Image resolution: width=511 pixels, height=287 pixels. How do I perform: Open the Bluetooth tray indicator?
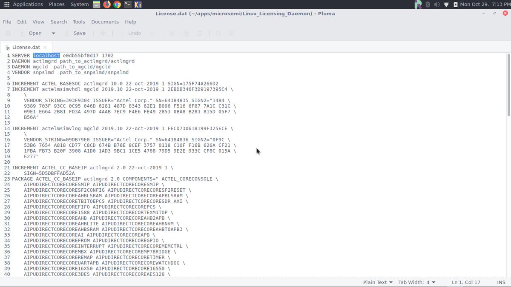[x=428, y=4]
